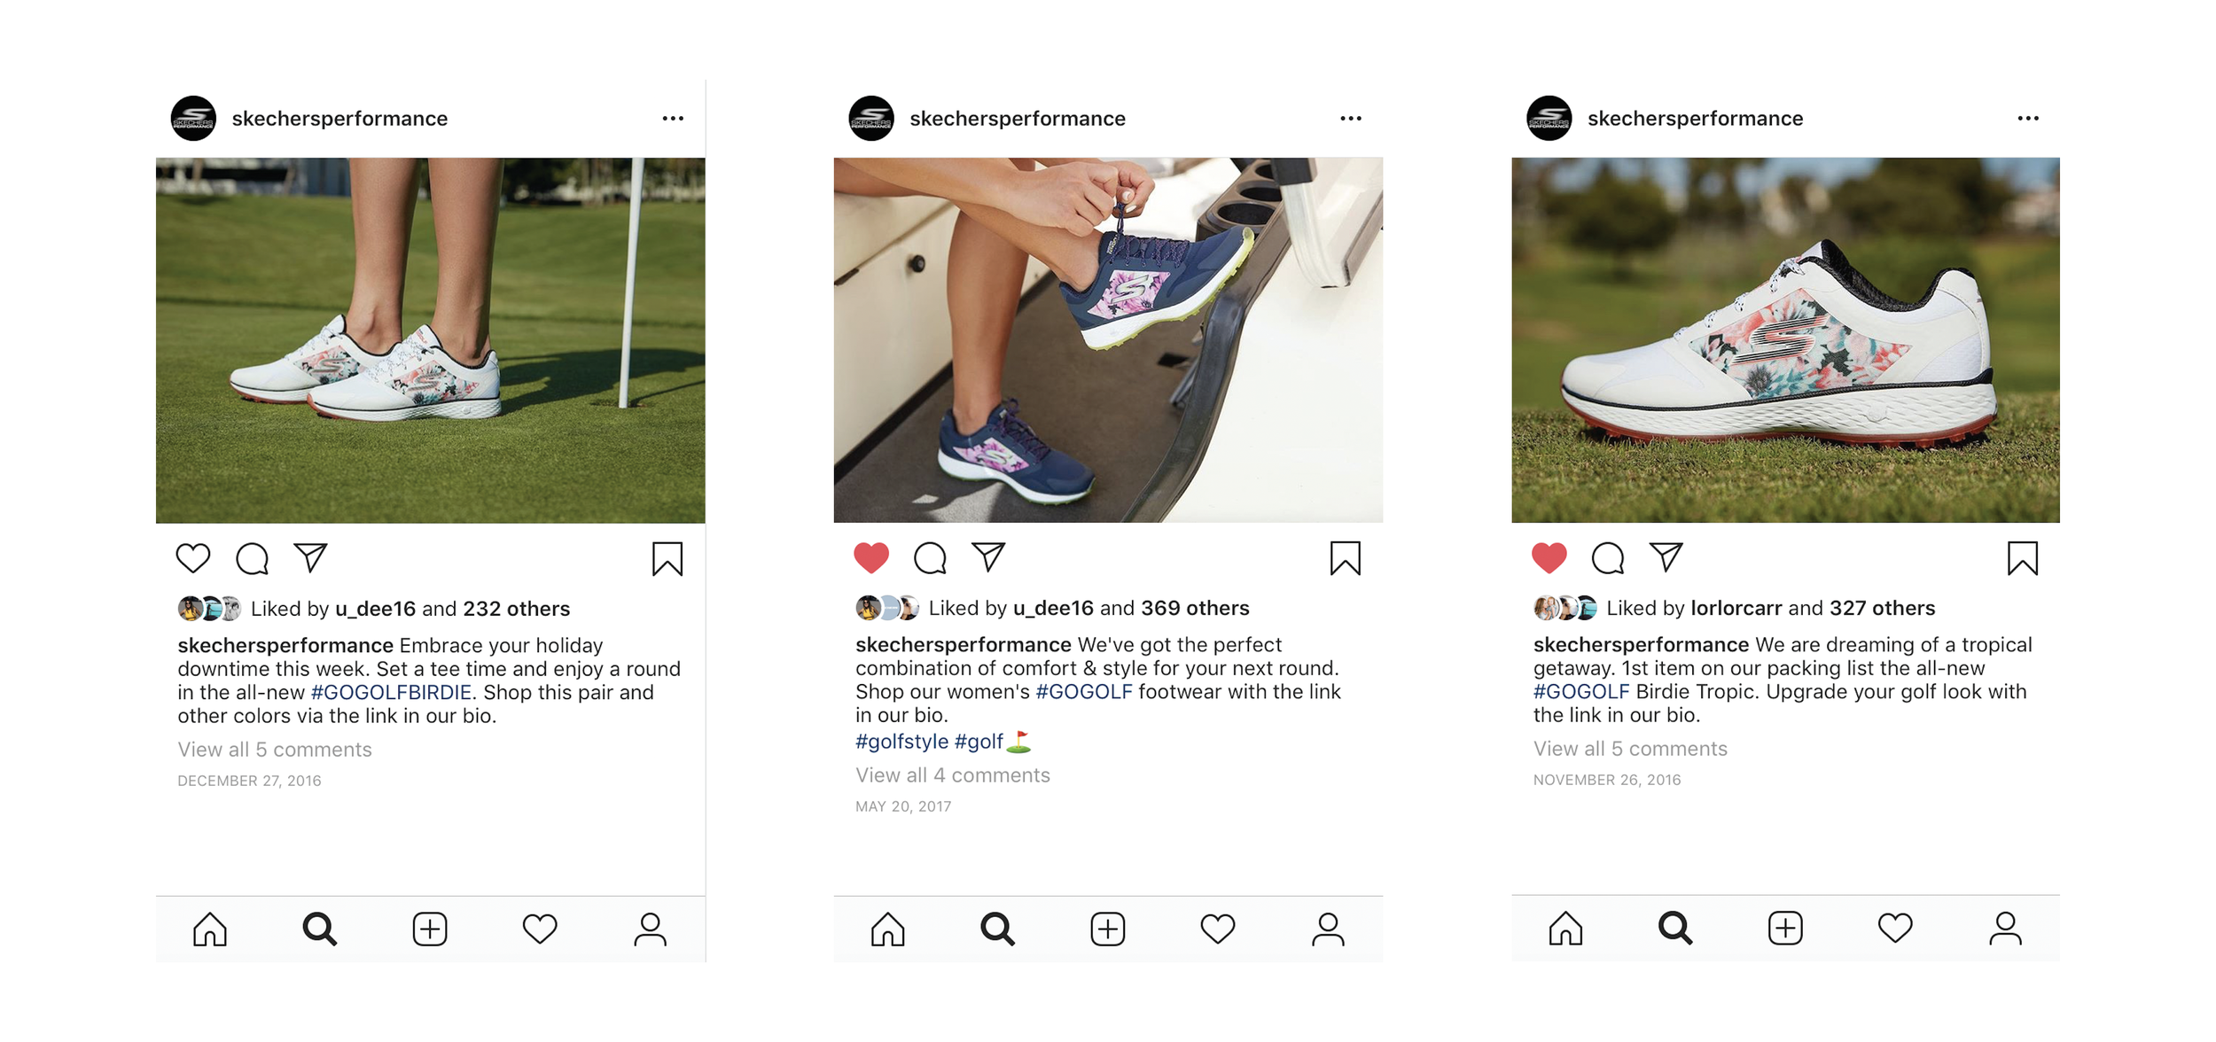
Task: Open the white floral shoe photo in third post
Action: (x=1785, y=340)
